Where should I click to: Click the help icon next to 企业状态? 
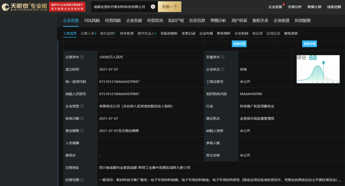click(x=223, y=70)
